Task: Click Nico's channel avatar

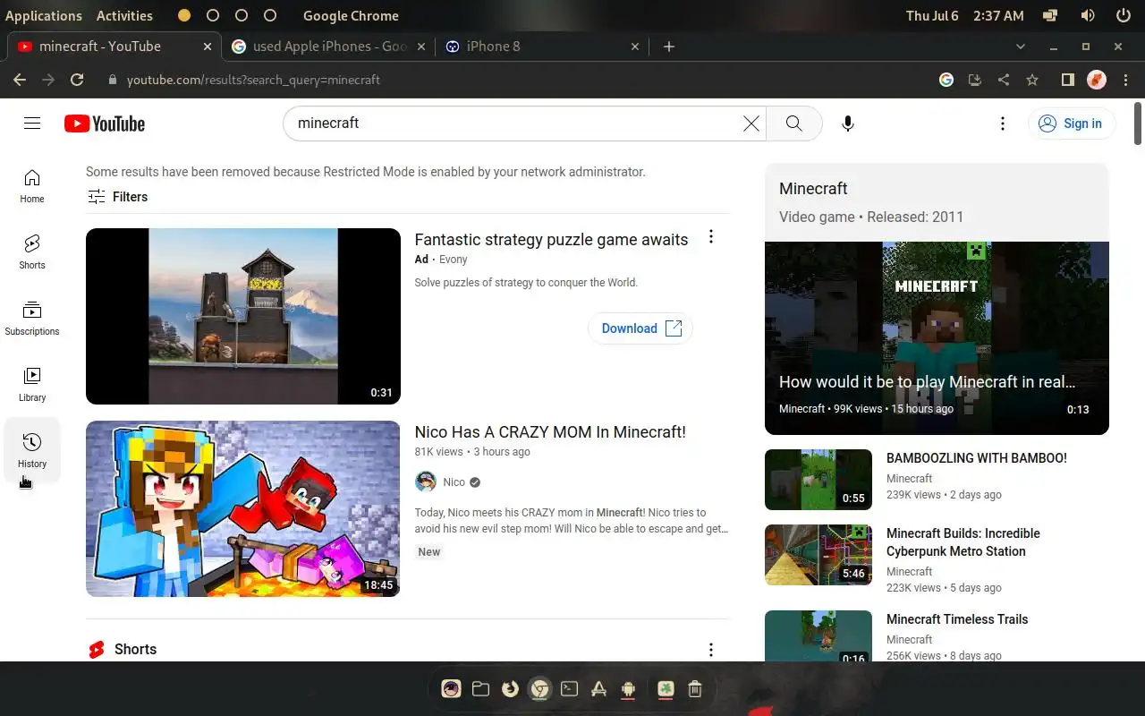Action: tap(426, 482)
